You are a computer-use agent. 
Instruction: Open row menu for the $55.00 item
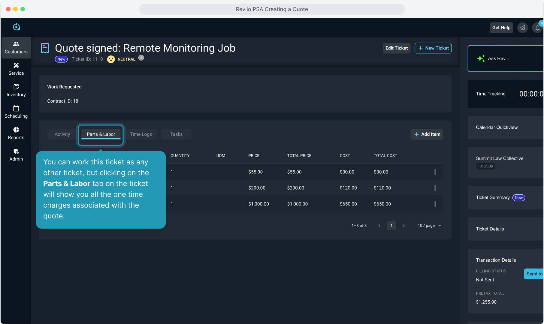(x=435, y=172)
